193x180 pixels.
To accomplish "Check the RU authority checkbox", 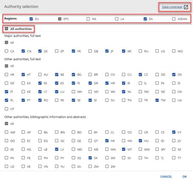I will coord(140,51).
